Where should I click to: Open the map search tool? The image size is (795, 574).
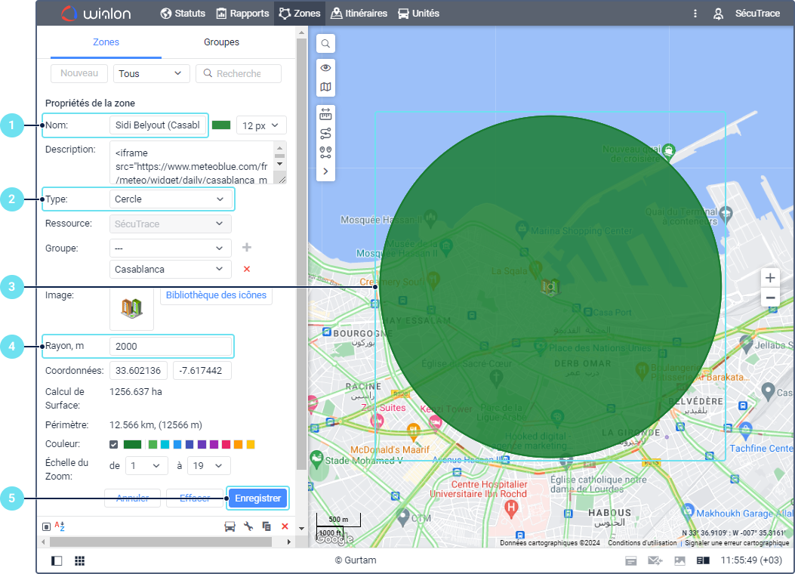[325, 44]
